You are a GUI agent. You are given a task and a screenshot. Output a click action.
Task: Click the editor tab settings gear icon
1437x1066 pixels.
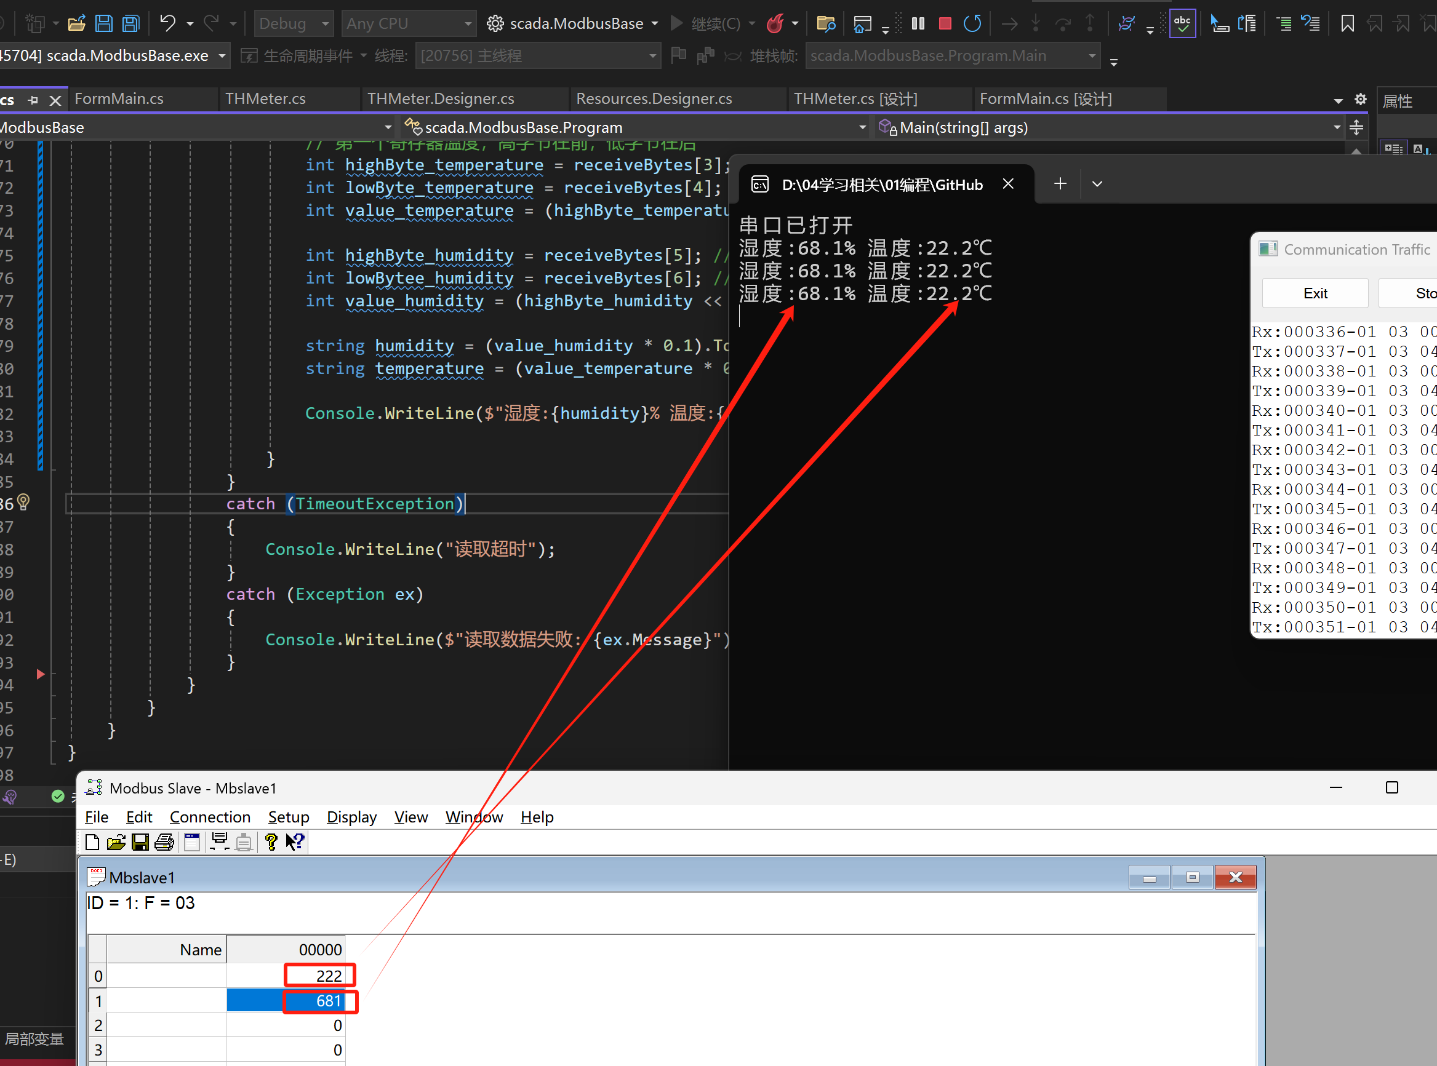pyautogui.click(x=1360, y=99)
